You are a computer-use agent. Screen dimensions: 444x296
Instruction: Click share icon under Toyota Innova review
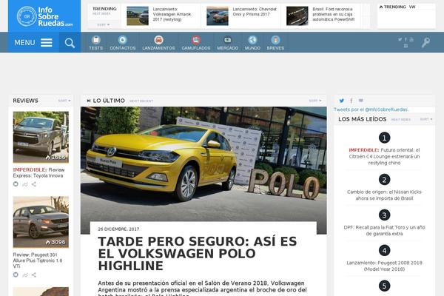point(34,184)
